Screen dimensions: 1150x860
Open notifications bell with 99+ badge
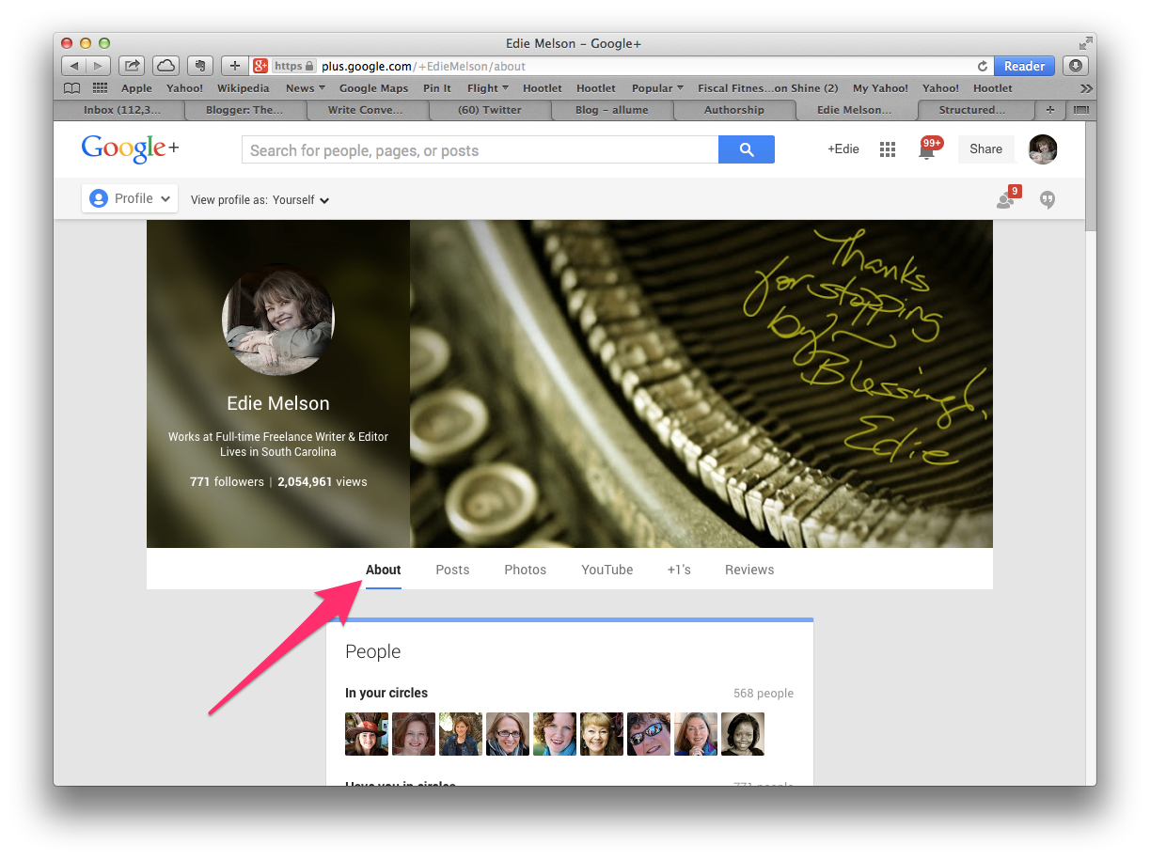pyautogui.click(x=928, y=149)
